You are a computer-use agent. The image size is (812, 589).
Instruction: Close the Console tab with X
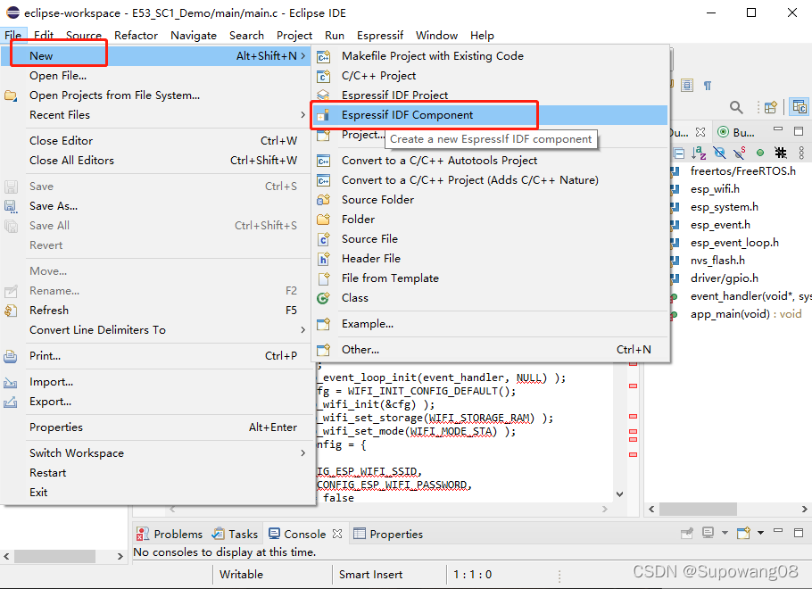point(337,534)
